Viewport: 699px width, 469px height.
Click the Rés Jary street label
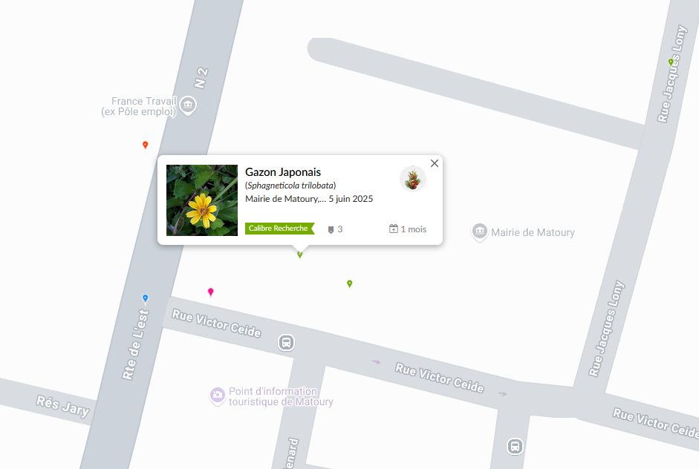[x=63, y=406]
